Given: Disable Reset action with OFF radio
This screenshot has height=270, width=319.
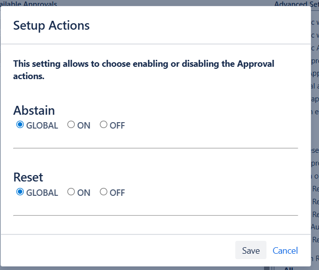Looking at the screenshot, I should (x=104, y=192).
